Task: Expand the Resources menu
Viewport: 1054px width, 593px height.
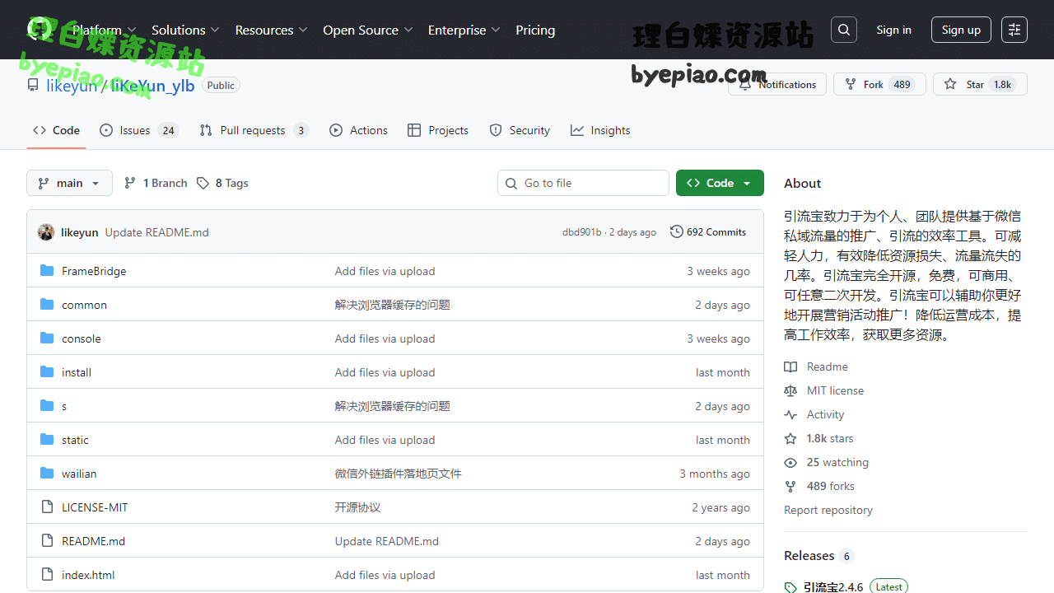Action: tap(271, 30)
